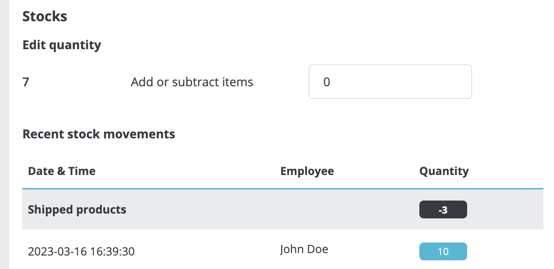Click the 2023-03-16 16:39:30 timestamp

(x=81, y=251)
